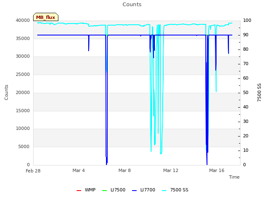The width and height of the screenshot is (265, 198).
Task: Click the MB_flux site label
Action: click(x=46, y=17)
